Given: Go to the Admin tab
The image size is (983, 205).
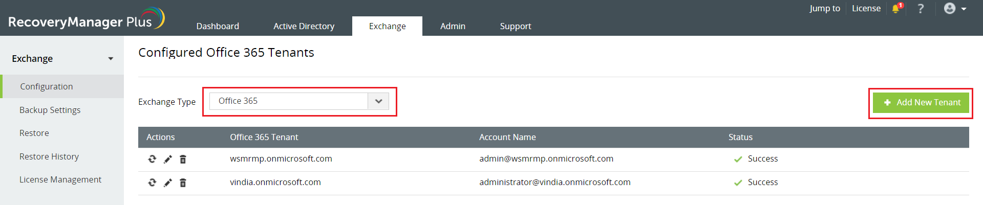Looking at the screenshot, I should pyautogui.click(x=453, y=26).
